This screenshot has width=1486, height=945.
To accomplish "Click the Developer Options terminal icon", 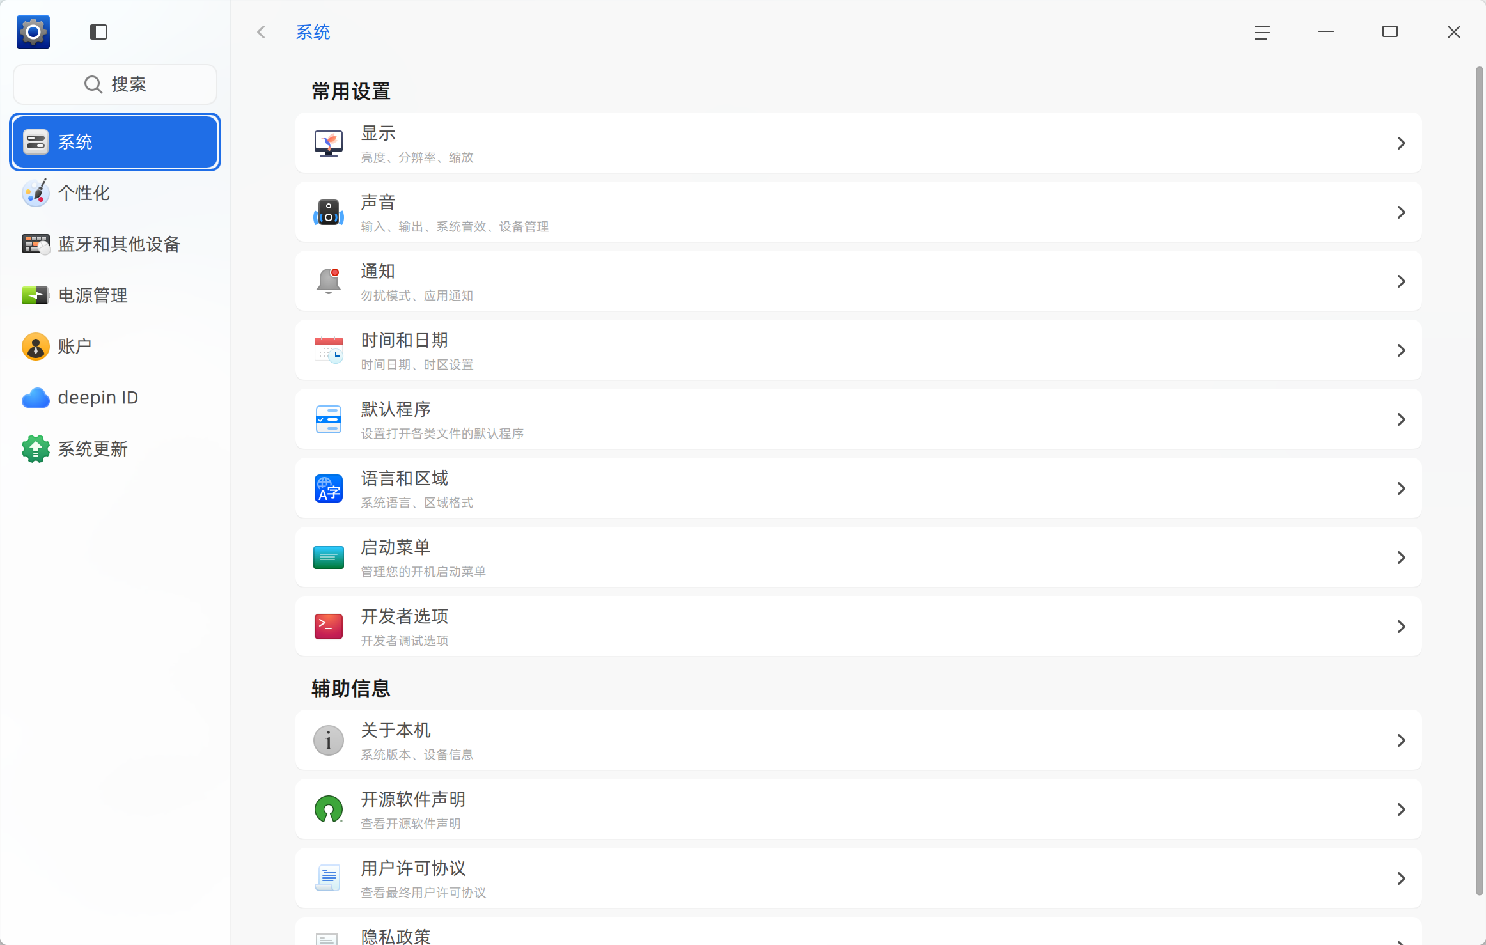I will 329,627.
